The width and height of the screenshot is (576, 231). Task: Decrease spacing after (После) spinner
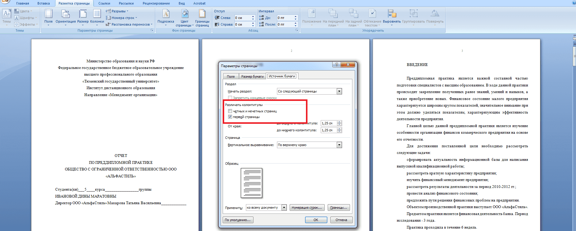click(x=296, y=26)
